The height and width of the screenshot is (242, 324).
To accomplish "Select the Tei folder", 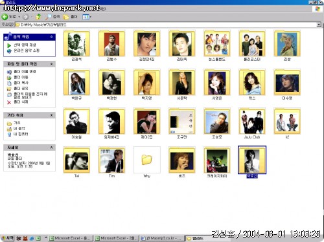I will pos(76,162).
